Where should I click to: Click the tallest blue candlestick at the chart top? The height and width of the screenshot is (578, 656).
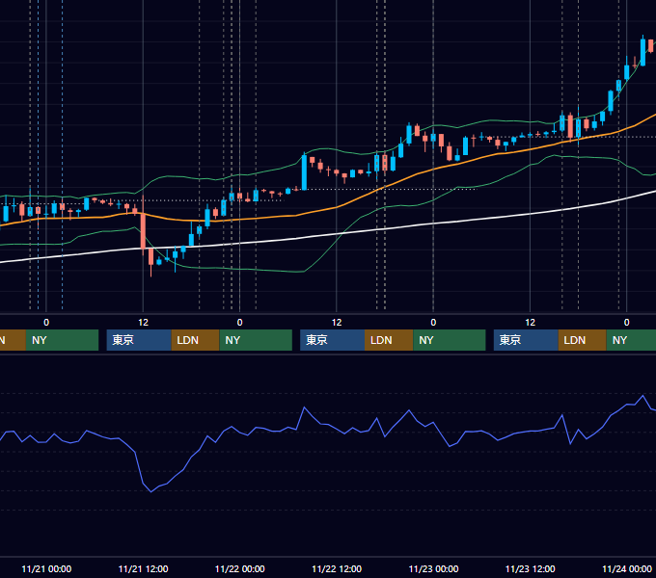point(643,52)
